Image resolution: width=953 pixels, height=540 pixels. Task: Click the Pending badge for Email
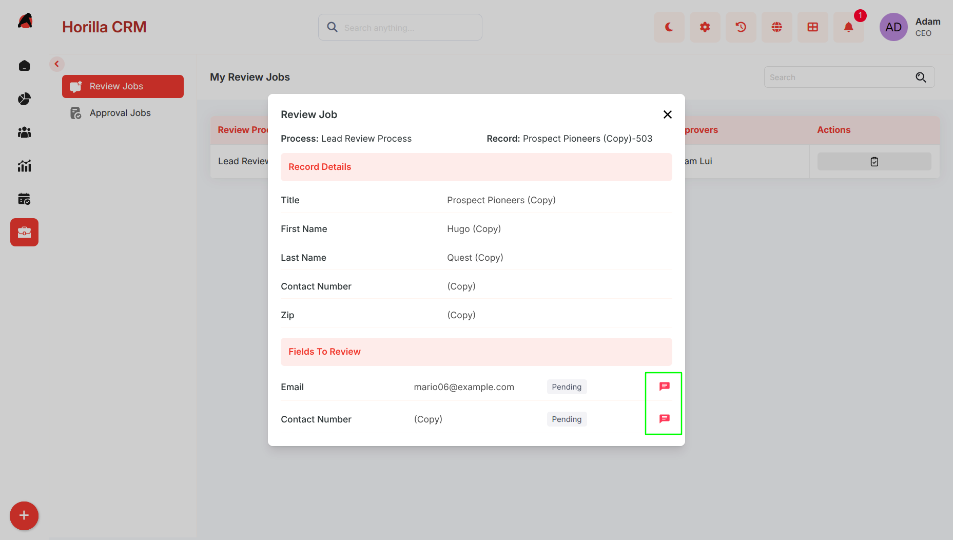[567, 387]
